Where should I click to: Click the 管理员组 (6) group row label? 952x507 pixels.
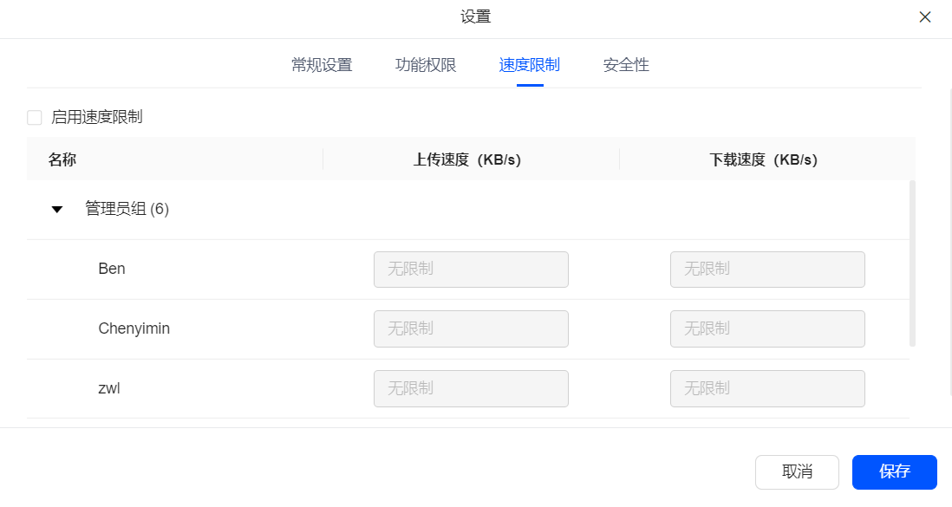coord(127,209)
